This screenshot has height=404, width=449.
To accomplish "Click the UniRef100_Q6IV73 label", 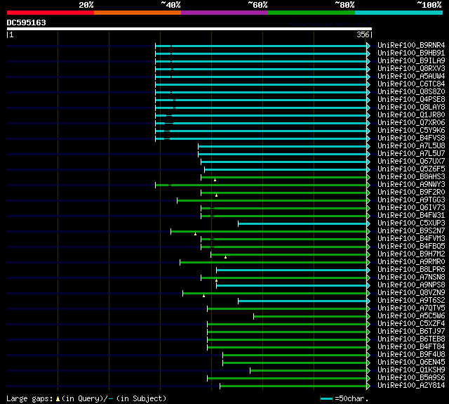I will pos(411,208).
